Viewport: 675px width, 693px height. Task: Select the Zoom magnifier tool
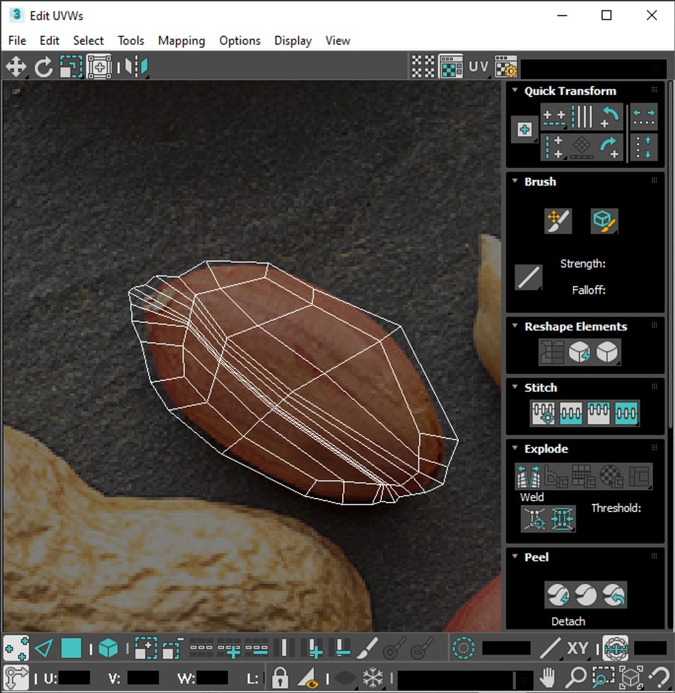point(576,677)
